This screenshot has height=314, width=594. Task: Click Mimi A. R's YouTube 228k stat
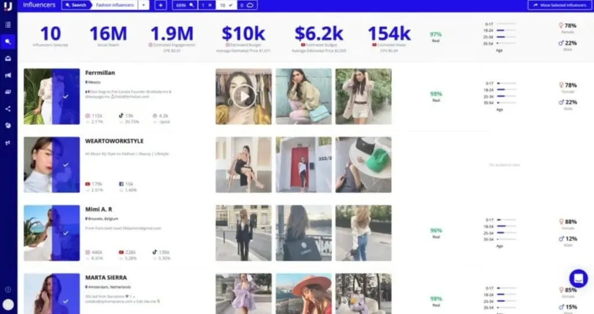[x=127, y=252]
